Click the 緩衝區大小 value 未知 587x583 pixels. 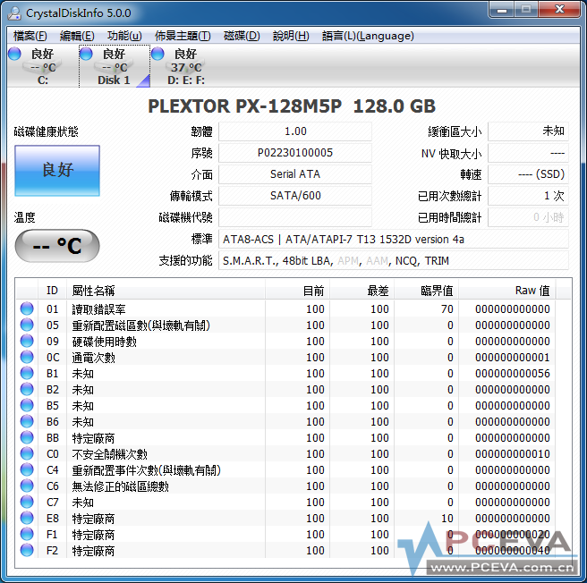pyautogui.click(x=528, y=131)
